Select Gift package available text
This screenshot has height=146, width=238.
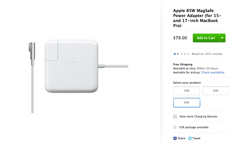194,127
